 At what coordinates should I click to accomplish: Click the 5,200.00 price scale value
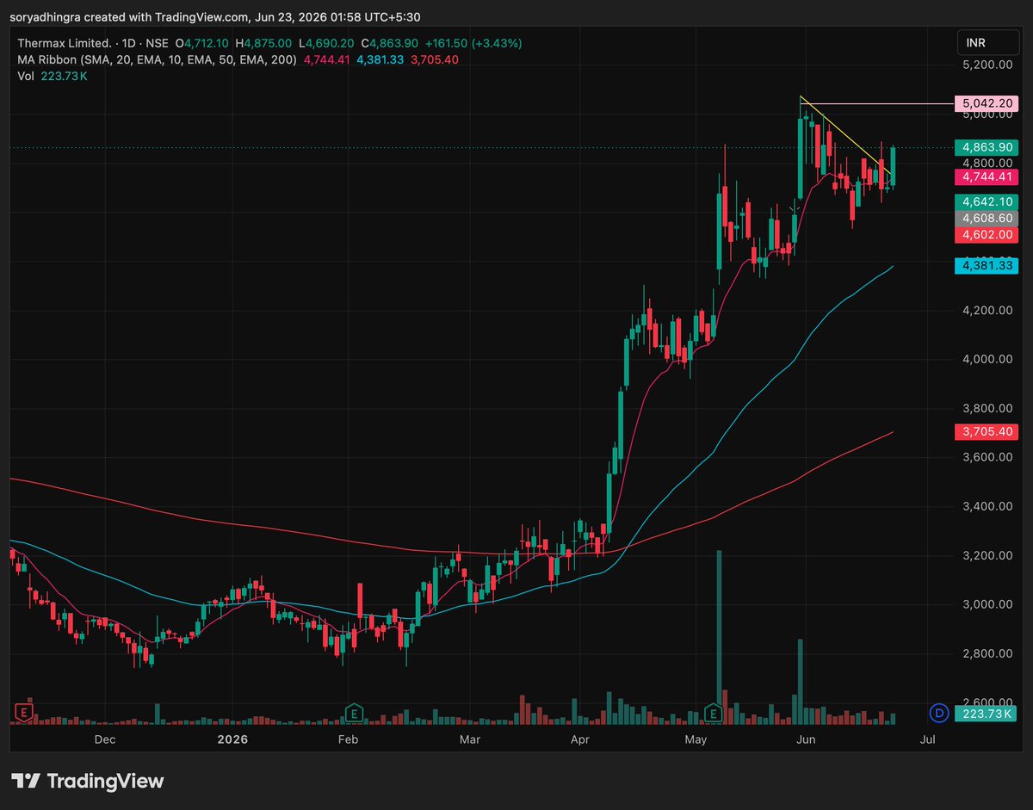pos(987,65)
